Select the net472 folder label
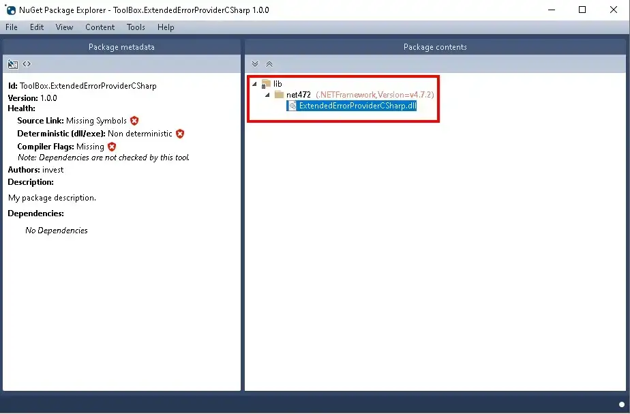This screenshot has height=414, width=630. tap(299, 95)
